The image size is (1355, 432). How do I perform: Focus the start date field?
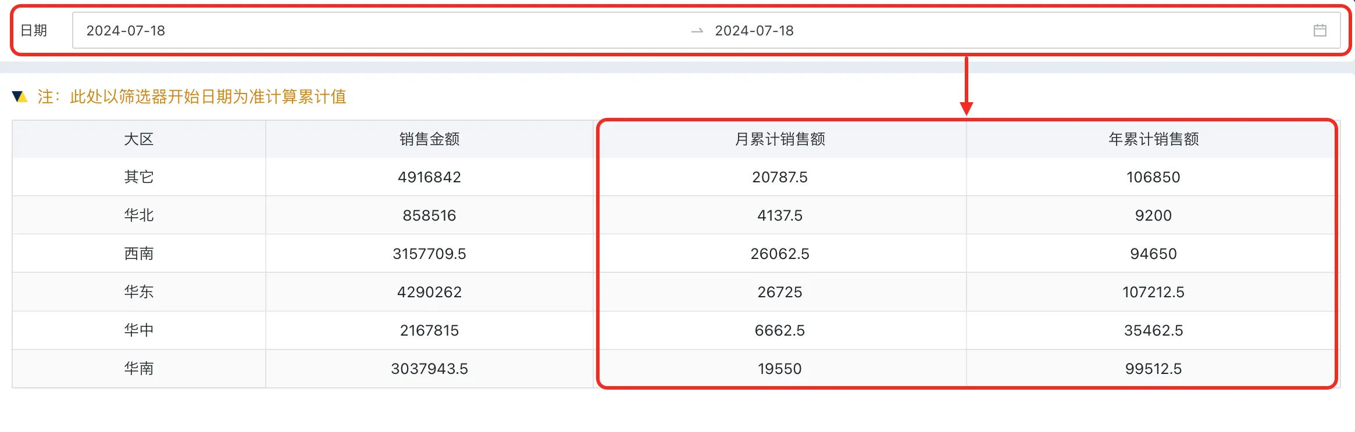coord(126,31)
